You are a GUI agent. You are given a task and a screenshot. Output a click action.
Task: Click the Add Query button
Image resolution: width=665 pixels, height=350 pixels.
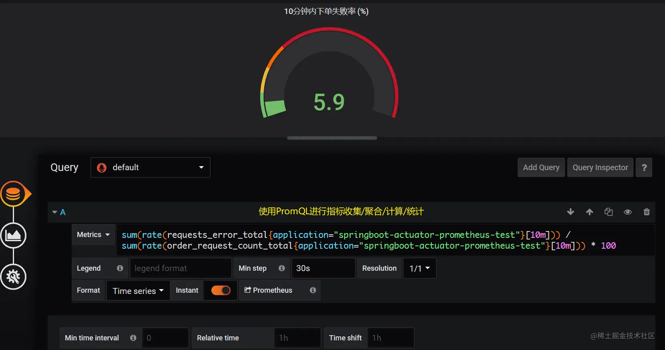pyautogui.click(x=541, y=167)
